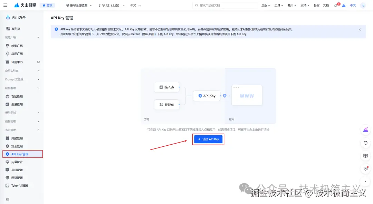This screenshot has height=204, width=373.
Task: Click 火山方舟 product logo
Action: pyautogui.click(x=16, y=18)
